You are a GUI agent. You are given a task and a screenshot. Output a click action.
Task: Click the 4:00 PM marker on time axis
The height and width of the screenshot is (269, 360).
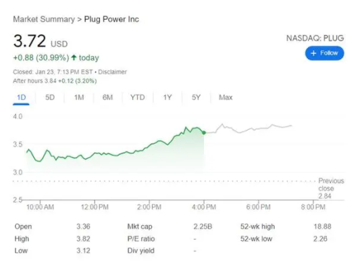(x=204, y=207)
